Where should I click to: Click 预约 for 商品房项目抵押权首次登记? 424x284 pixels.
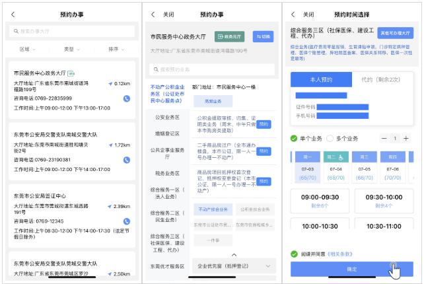264,181
